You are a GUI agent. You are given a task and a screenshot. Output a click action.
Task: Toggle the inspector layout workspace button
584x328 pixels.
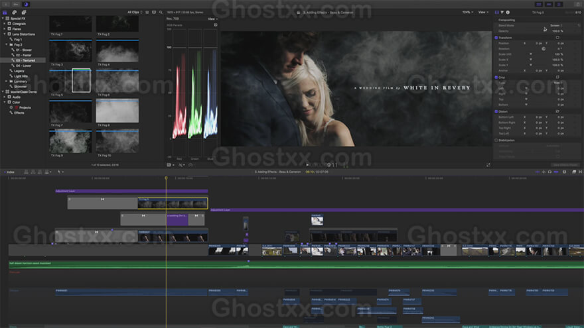559,5
